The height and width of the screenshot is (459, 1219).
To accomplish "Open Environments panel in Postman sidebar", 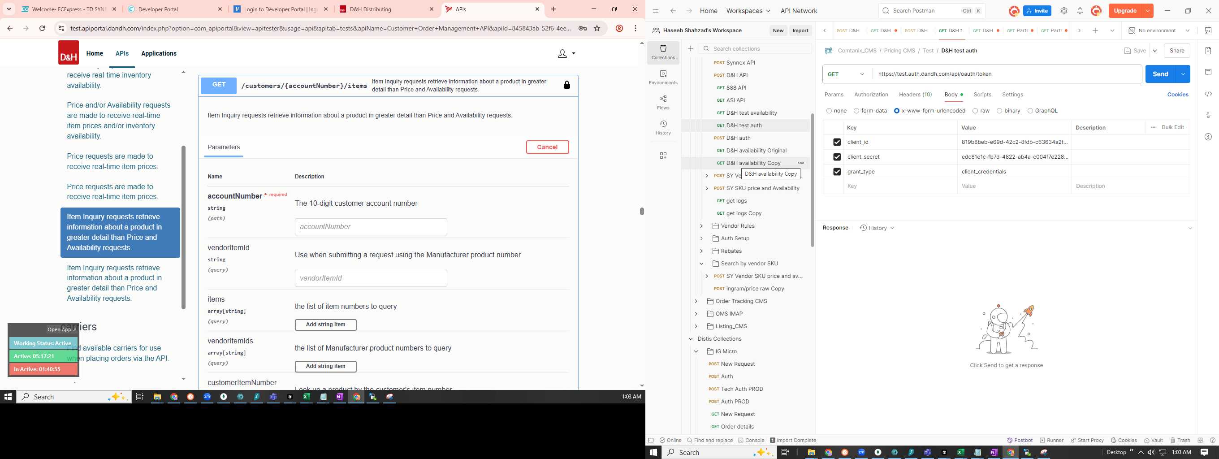I will pos(663,77).
